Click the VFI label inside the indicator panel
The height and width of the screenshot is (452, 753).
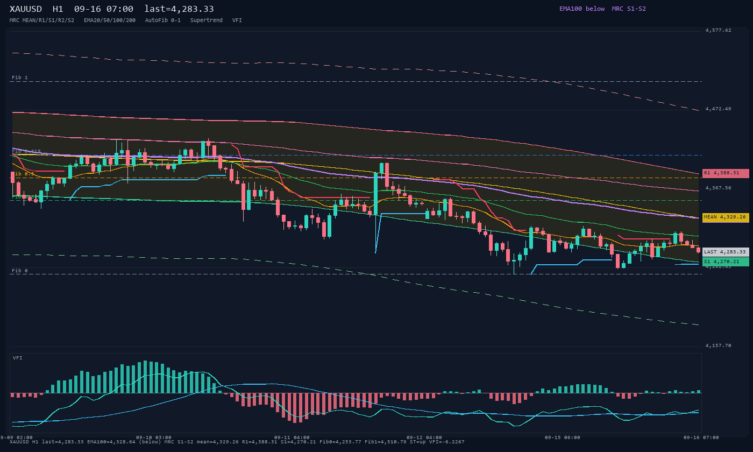pos(18,358)
